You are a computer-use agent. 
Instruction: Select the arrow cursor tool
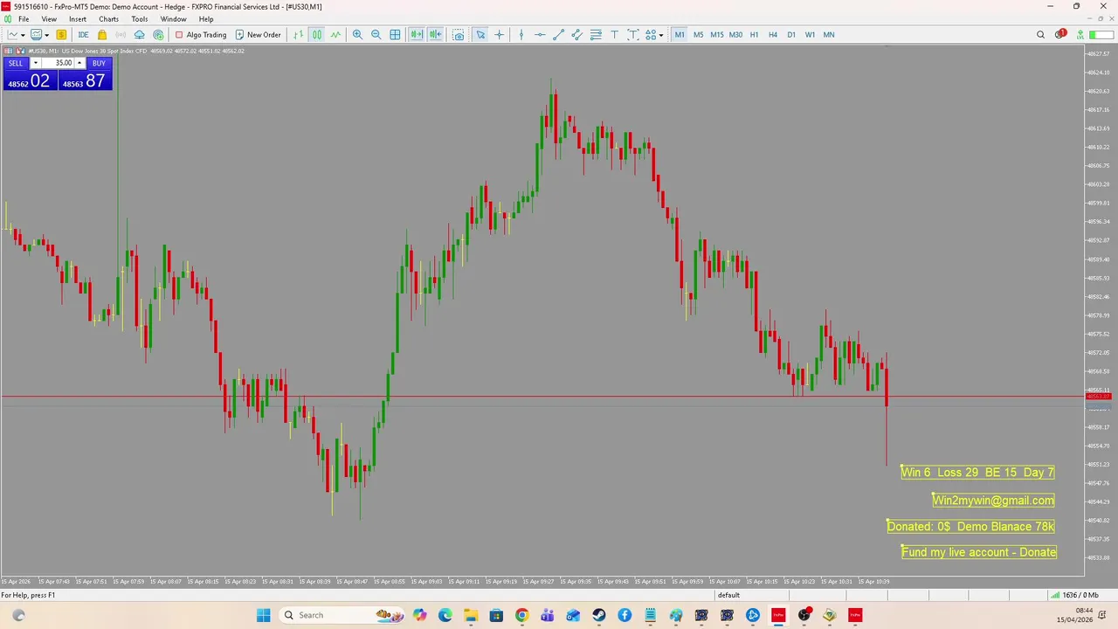[x=480, y=35]
